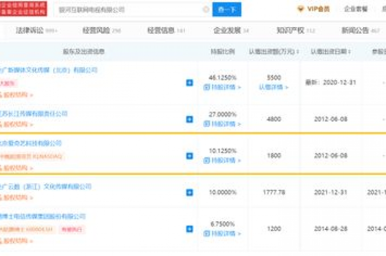Open the 电信传媒集团股份有限公司 shareholder link

[43, 216]
